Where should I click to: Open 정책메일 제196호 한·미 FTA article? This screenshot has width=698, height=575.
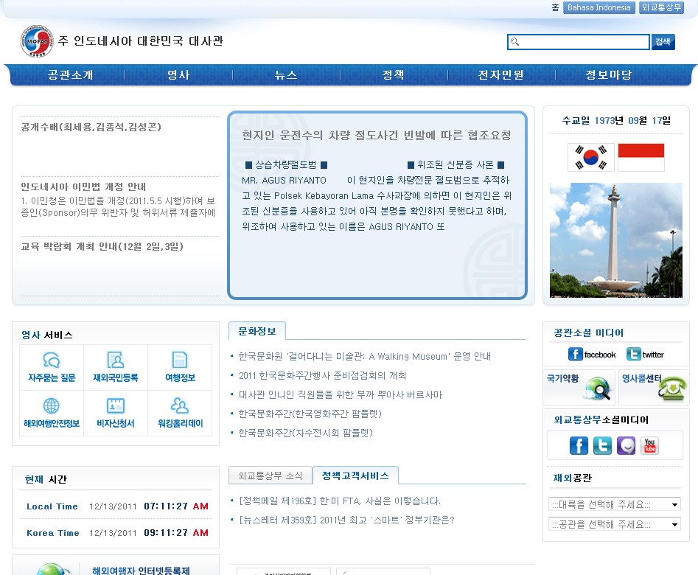pos(340,501)
